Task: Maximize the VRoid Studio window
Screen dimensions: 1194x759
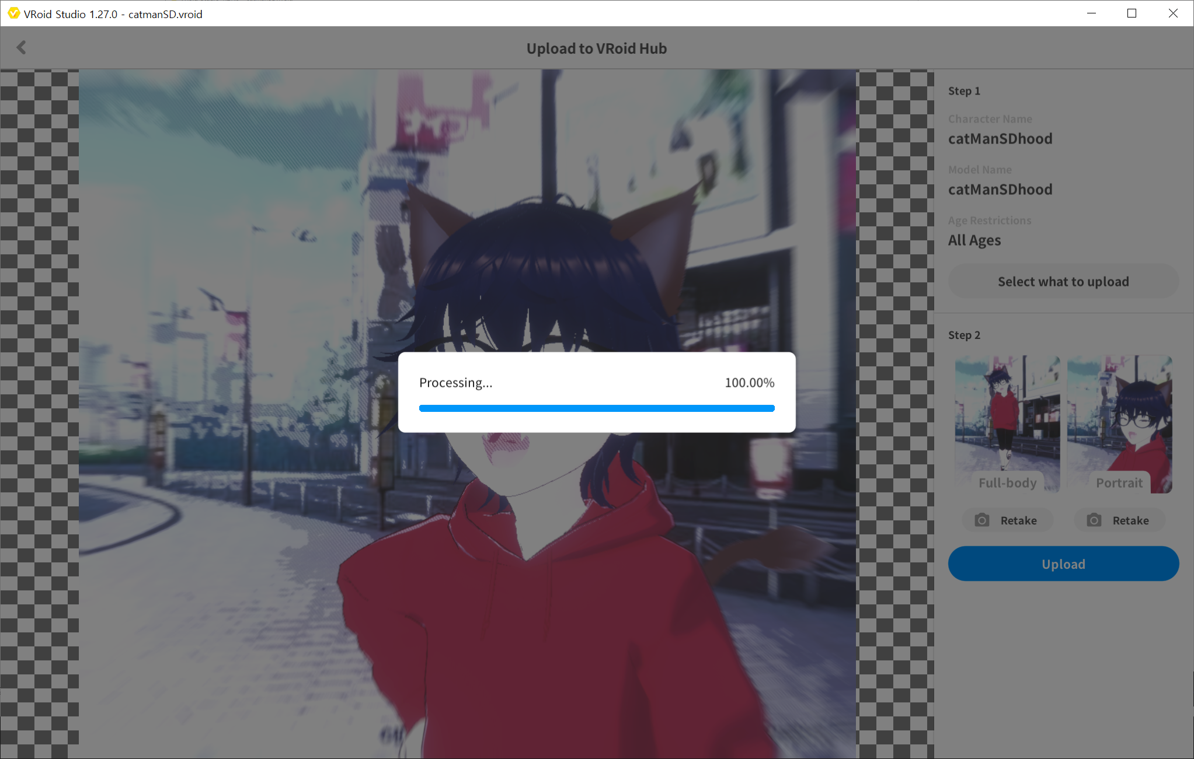Action: (1132, 13)
